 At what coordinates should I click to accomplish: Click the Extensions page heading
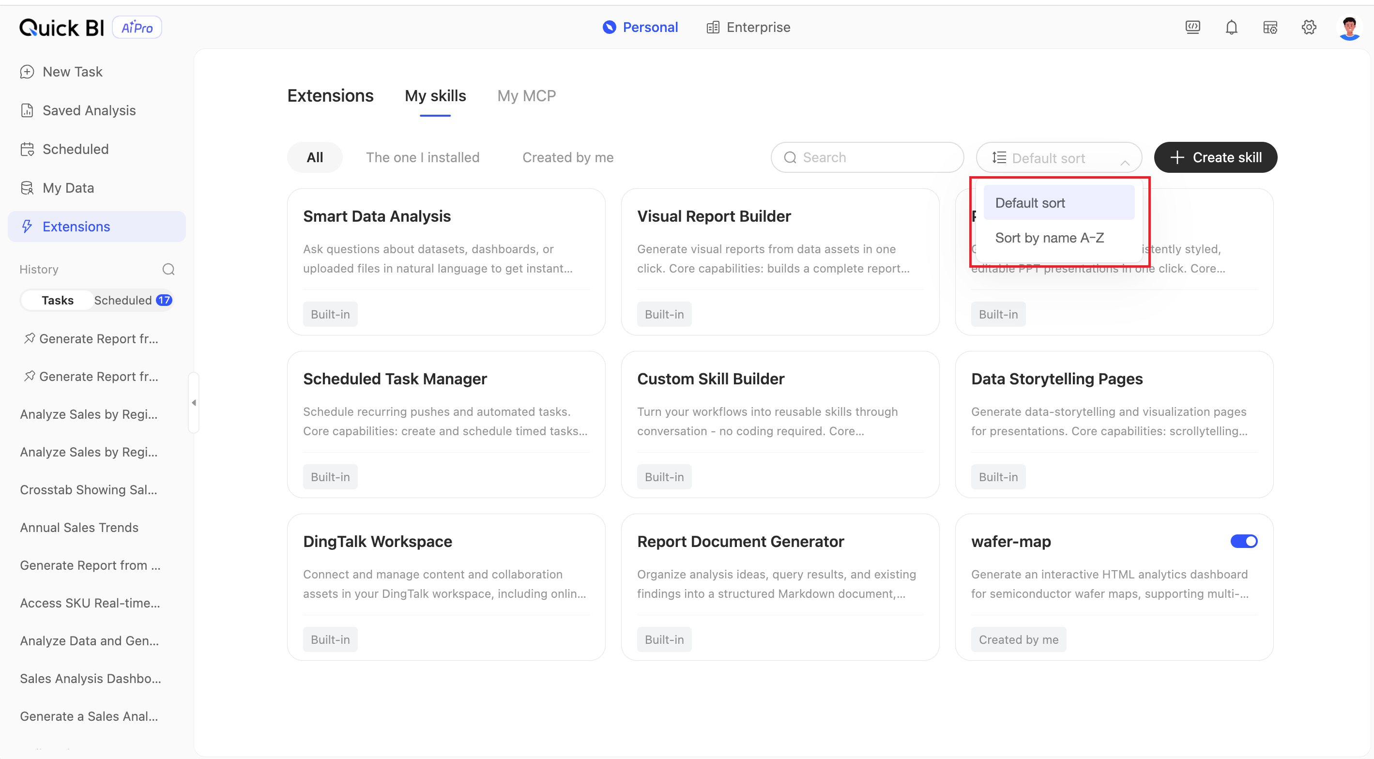[330, 96]
